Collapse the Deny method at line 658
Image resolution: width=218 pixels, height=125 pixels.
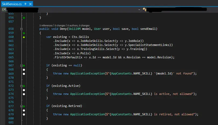pos(22,29)
